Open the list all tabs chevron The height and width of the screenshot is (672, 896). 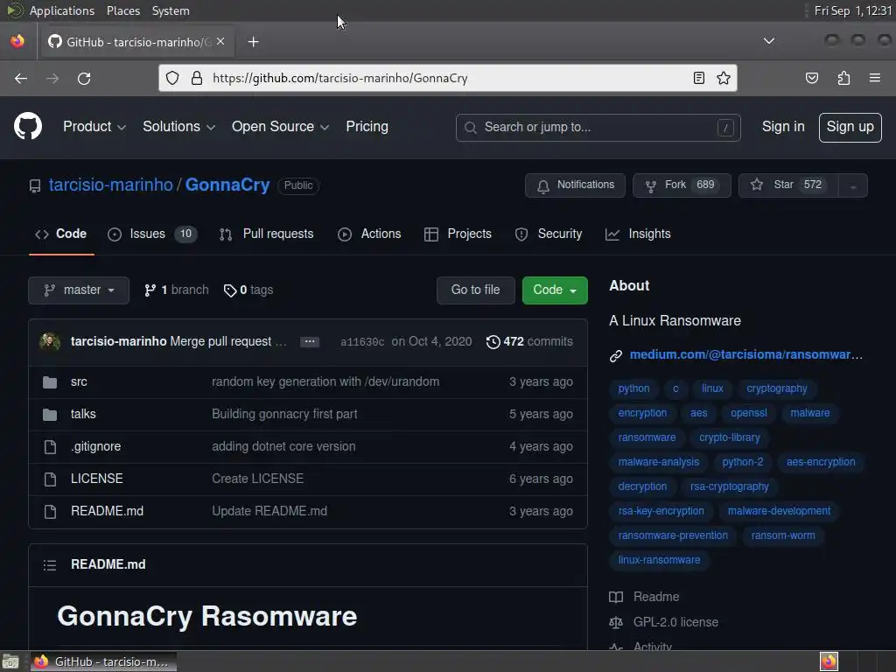point(769,41)
